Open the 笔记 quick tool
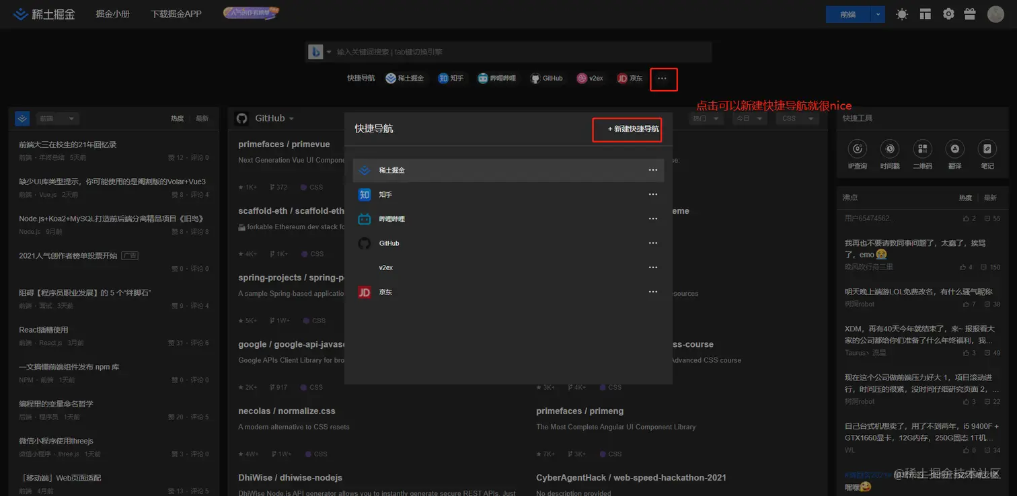Image resolution: width=1017 pixels, height=496 pixels. pos(987,154)
